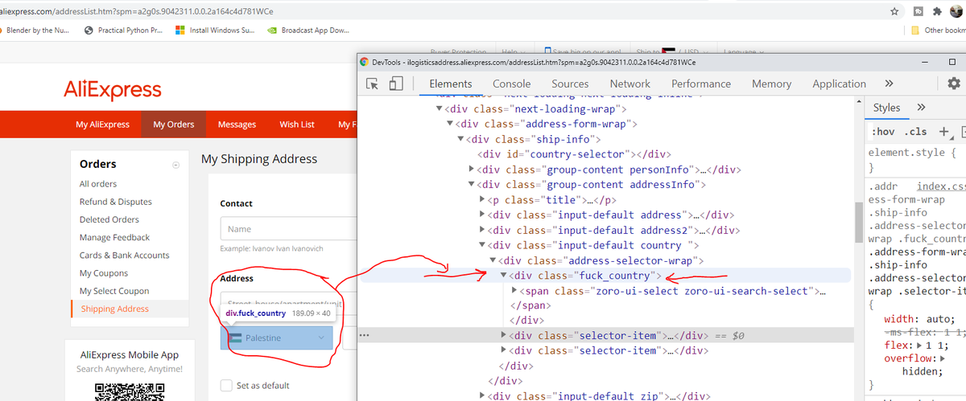Show more DevTools panel tabs chevron
This screenshot has width=966, height=401.
pyautogui.click(x=889, y=84)
